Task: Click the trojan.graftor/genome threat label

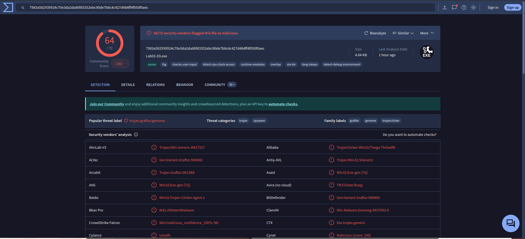Action: tap(147, 121)
